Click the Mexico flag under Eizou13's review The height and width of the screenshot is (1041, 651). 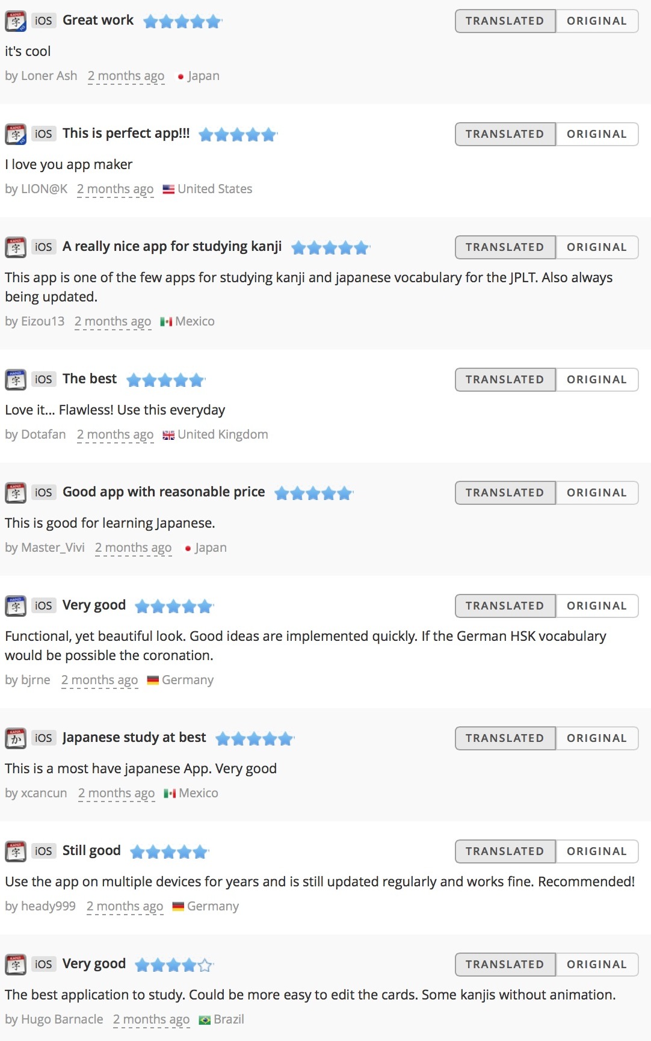coord(166,322)
